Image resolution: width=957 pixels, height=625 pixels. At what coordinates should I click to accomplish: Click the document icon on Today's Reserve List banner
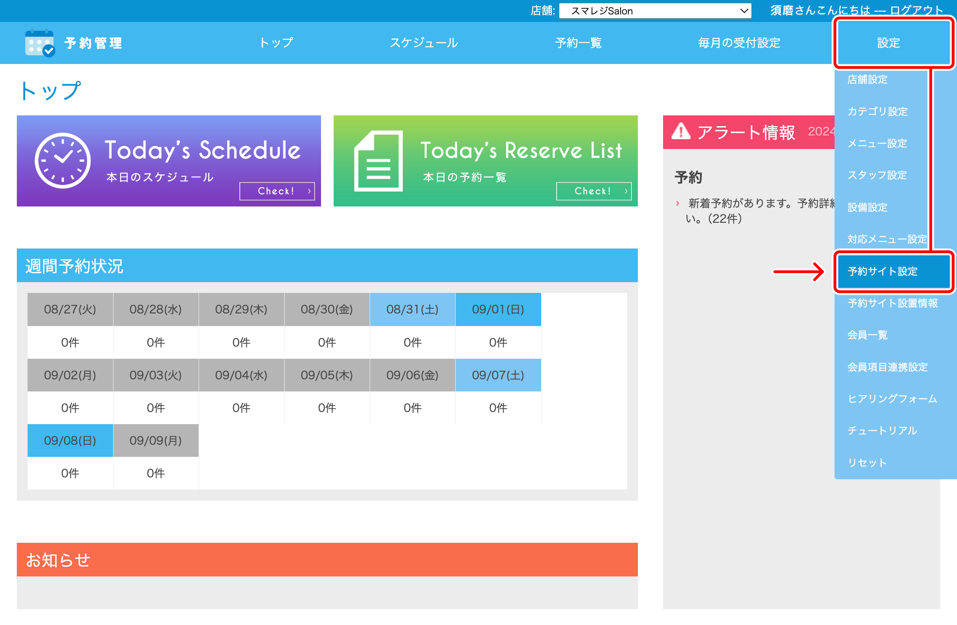(x=379, y=160)
